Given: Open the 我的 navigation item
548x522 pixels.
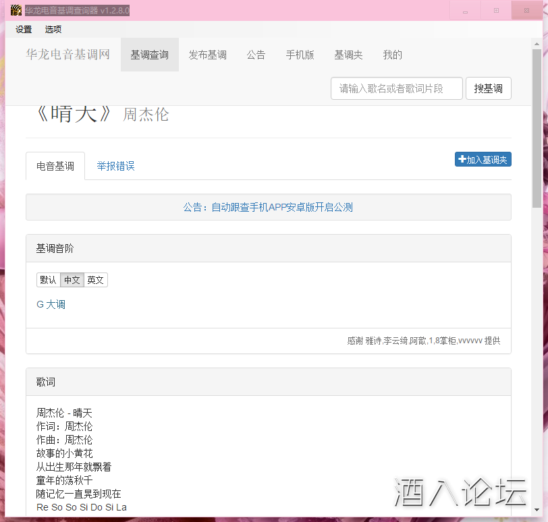Looking at the screenshot, I should tap(393, 55).
